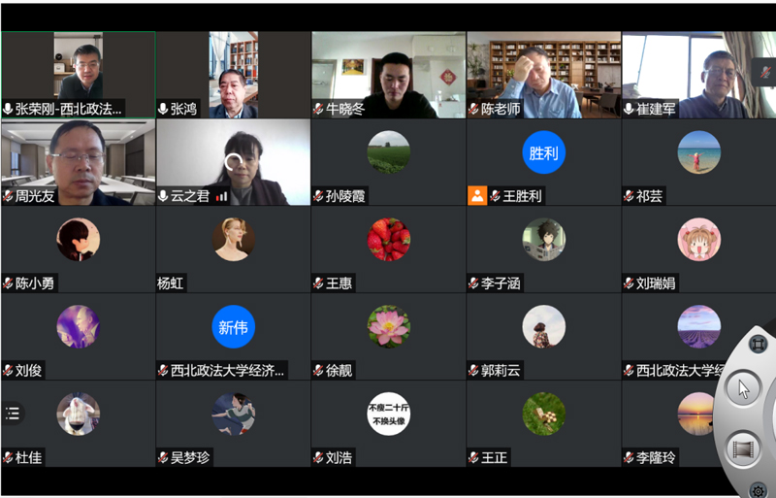Viewport: 776px width, 498px height.
Task: Click the muted mic icon beside 陈老师
Action: point(473,109)
